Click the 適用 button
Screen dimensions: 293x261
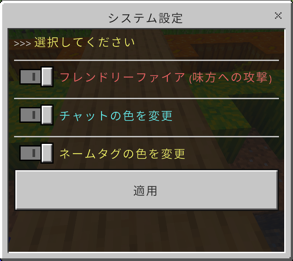[146, 190]
